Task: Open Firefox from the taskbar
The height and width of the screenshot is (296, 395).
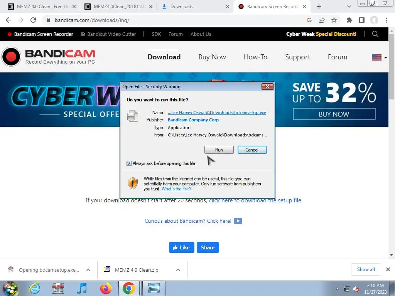Action: click(106, 288)
